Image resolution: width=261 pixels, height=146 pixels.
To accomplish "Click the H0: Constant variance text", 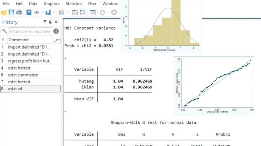I will point(90,28).
